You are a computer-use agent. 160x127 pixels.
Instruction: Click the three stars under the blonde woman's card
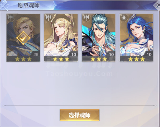[x=61, y=59]
